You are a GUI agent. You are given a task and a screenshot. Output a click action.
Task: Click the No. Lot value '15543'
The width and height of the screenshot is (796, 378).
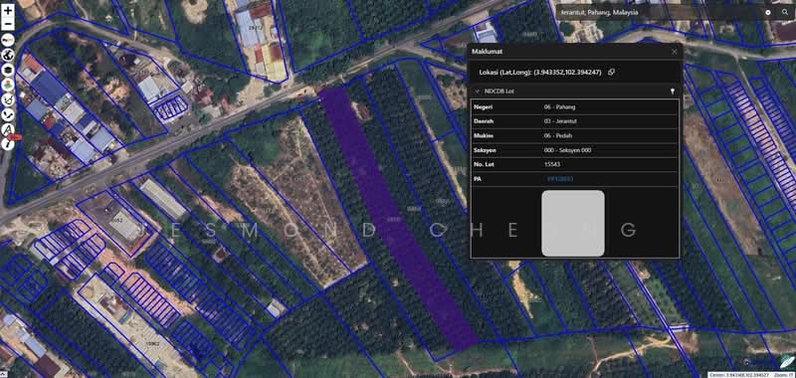point(552,164)
